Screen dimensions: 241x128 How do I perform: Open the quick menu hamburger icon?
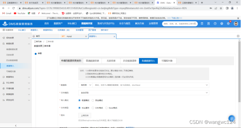(4, 30)
